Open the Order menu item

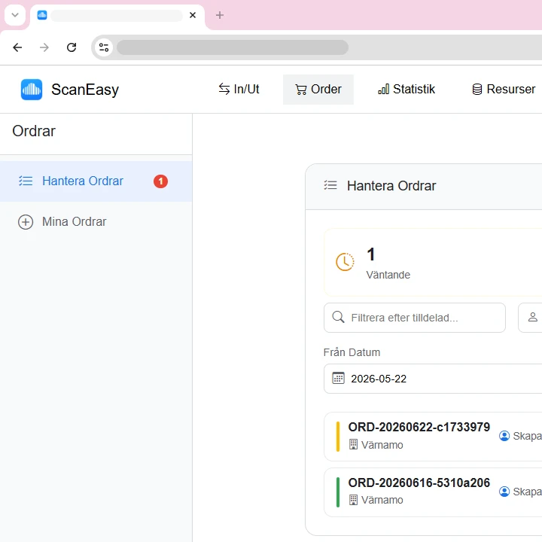coord(318,89)
